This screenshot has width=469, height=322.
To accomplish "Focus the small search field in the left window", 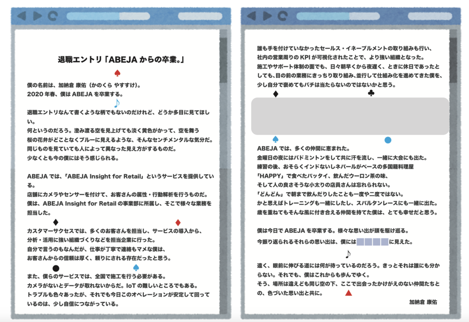I will click(200, 16).
